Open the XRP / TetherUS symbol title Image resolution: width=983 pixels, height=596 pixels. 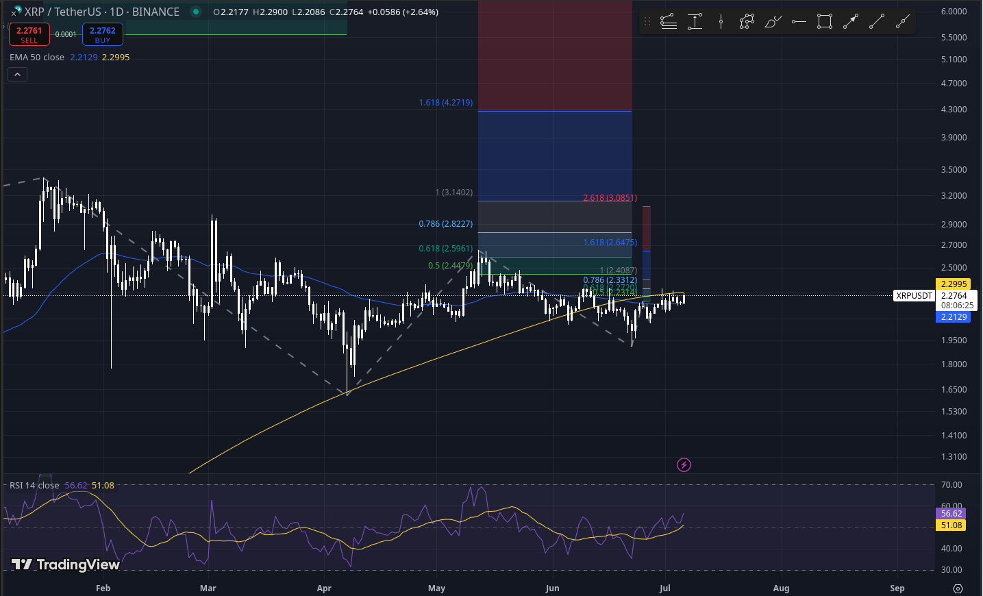(102, 12)
